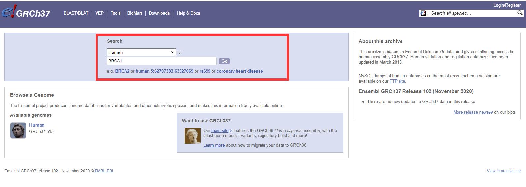This screenshot has width=526, height=187.
Task: Open the BioMart menu item
Action: (135, 13)
